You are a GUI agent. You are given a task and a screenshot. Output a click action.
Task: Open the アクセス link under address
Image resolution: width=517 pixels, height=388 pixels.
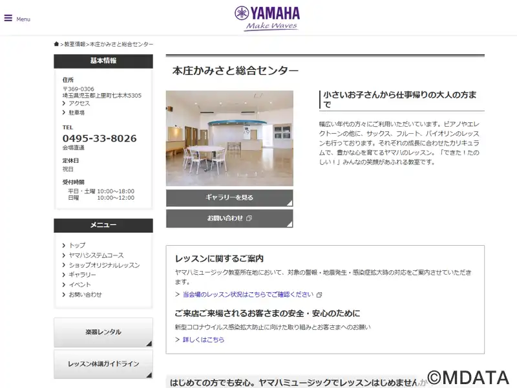pyautogui.click(x=79, y=103)
